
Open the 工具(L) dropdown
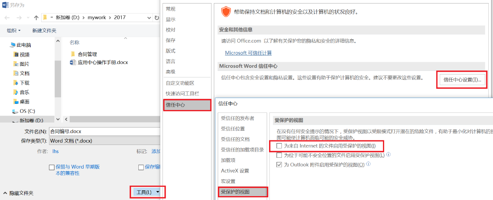pos(147,192)
